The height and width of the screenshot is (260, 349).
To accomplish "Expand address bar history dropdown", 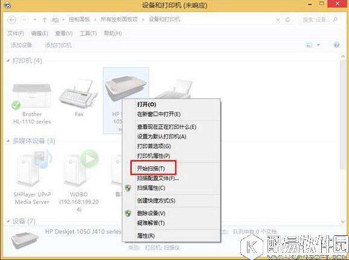I will click(x=278, y=20).
